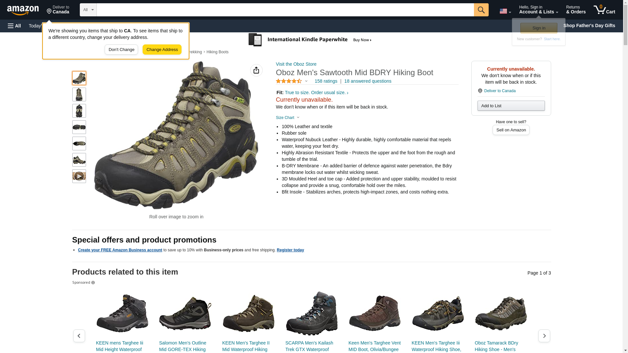Select the second boot thumbnail image
This screenshot has width=628, height=353.
coord(79,94)
